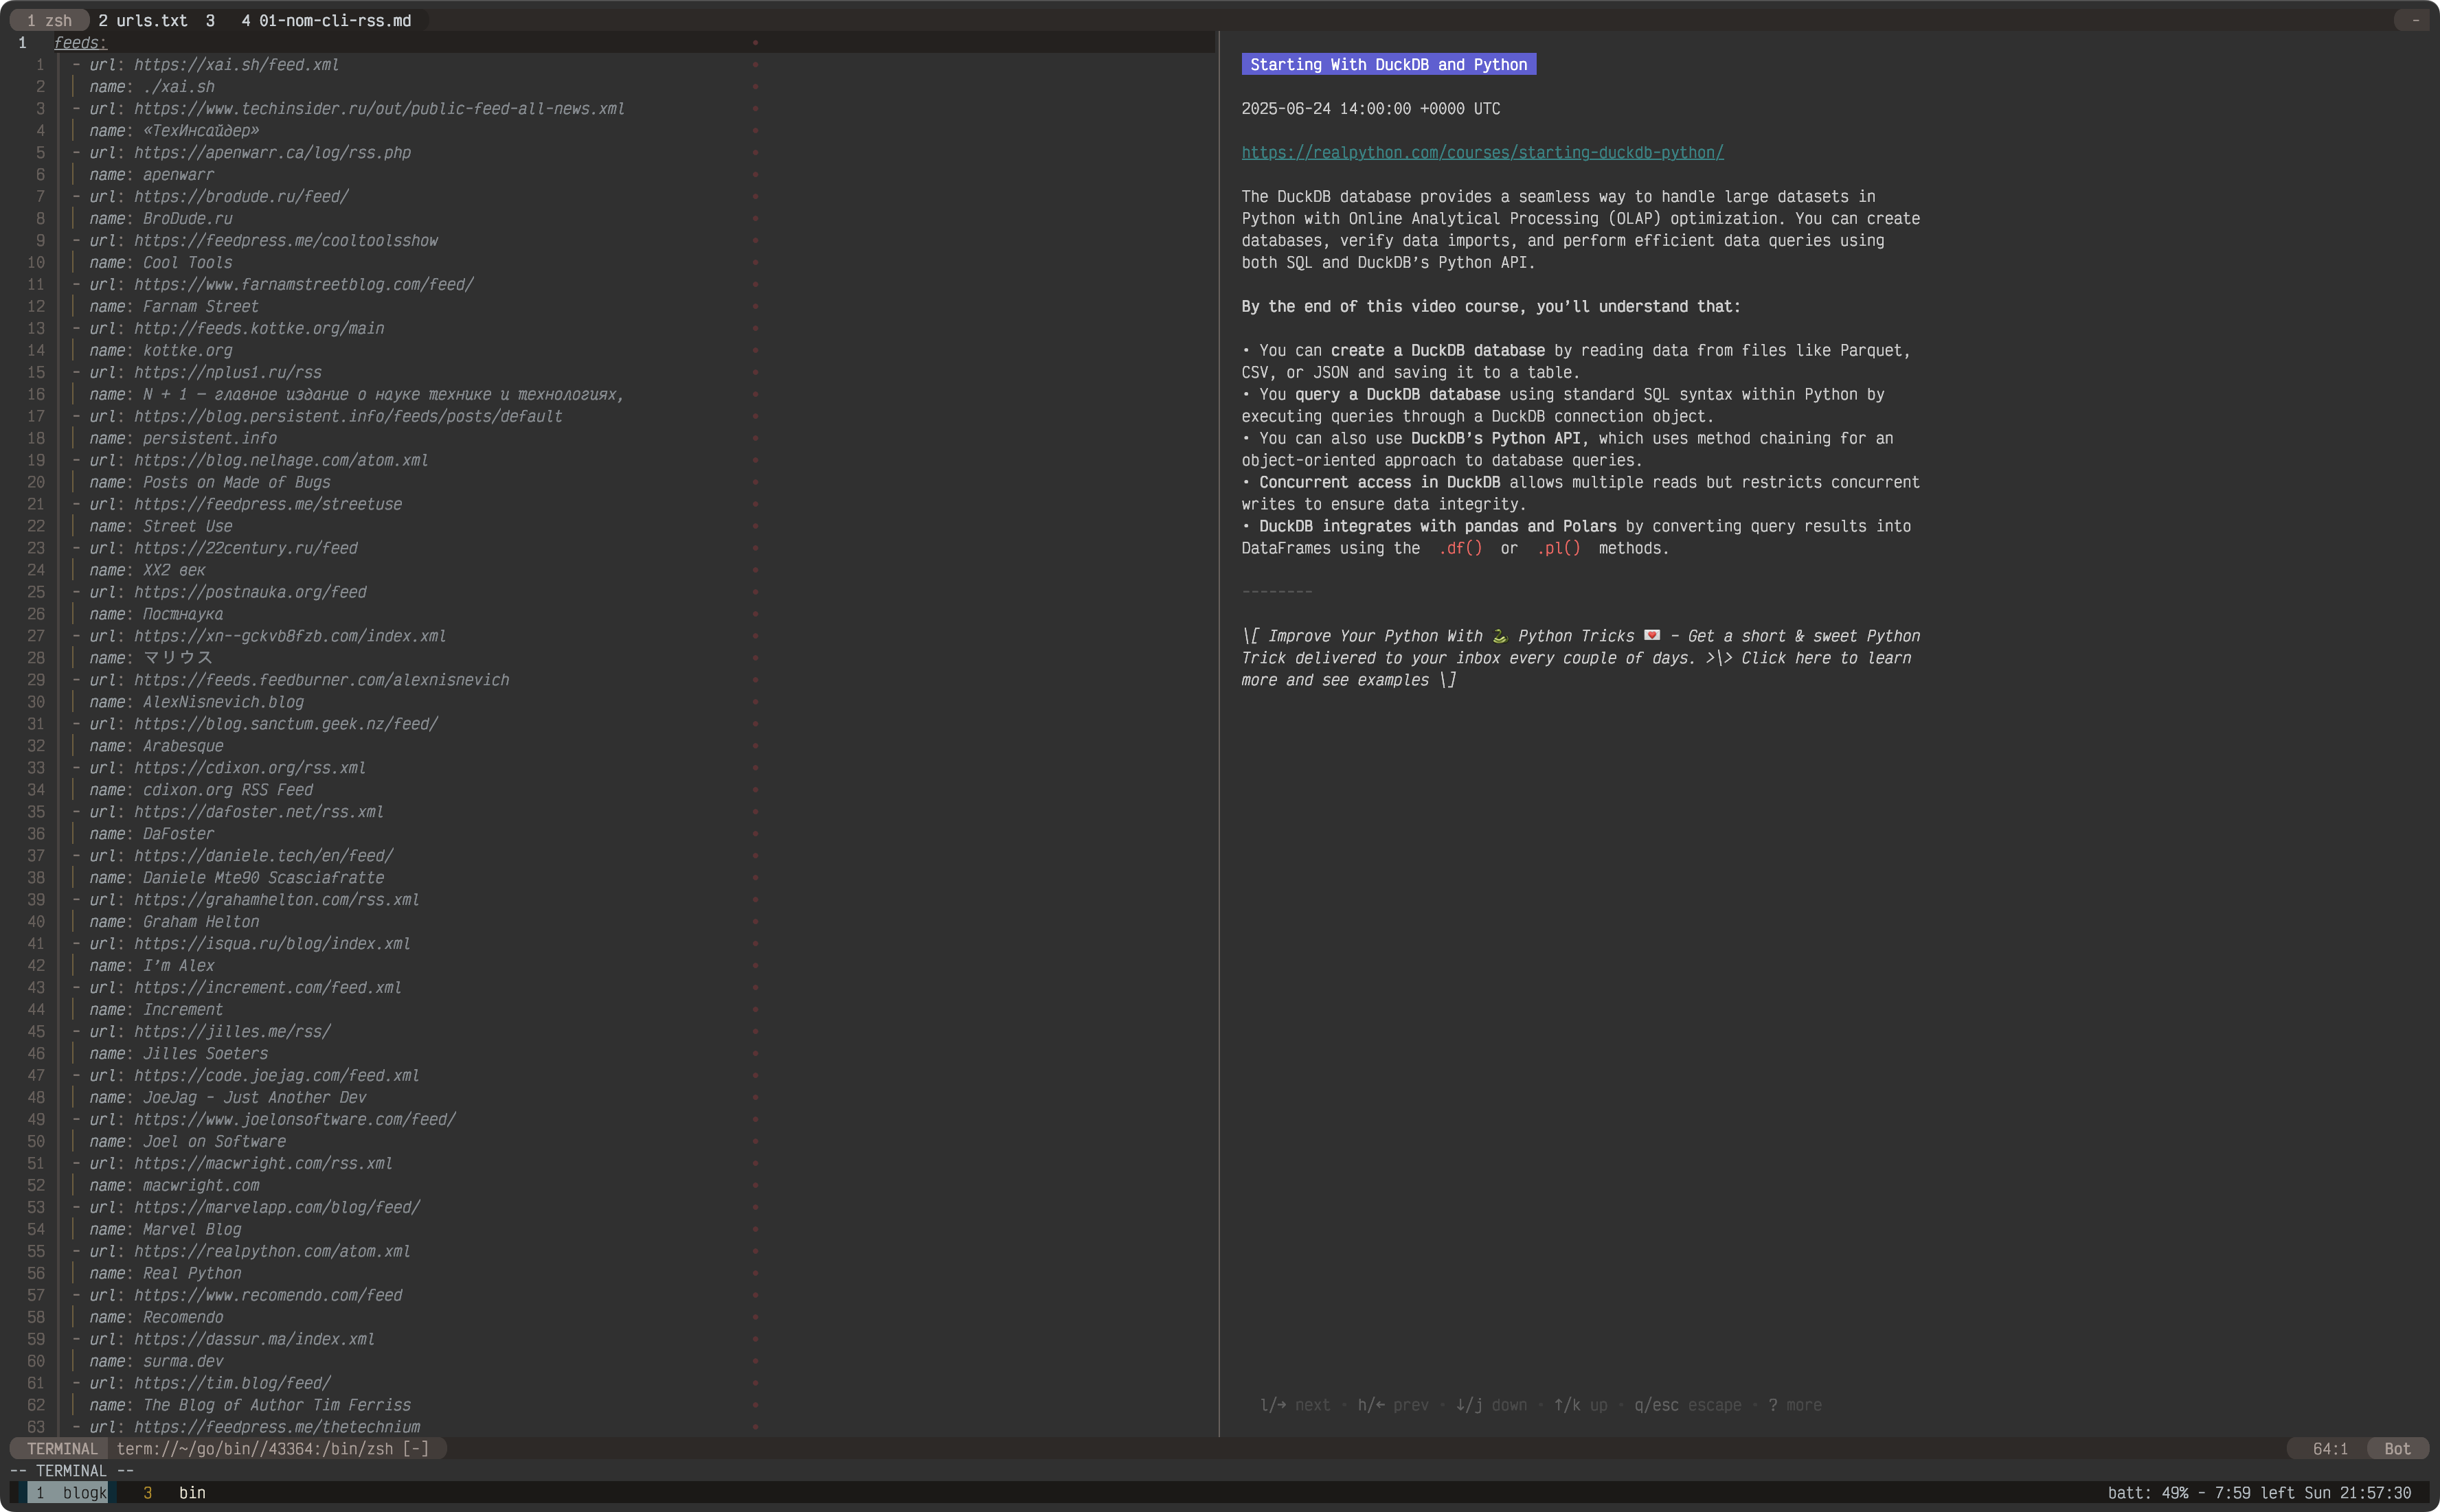
Task: Click the 'name: DaFoster' line
Action: [152, 834]
